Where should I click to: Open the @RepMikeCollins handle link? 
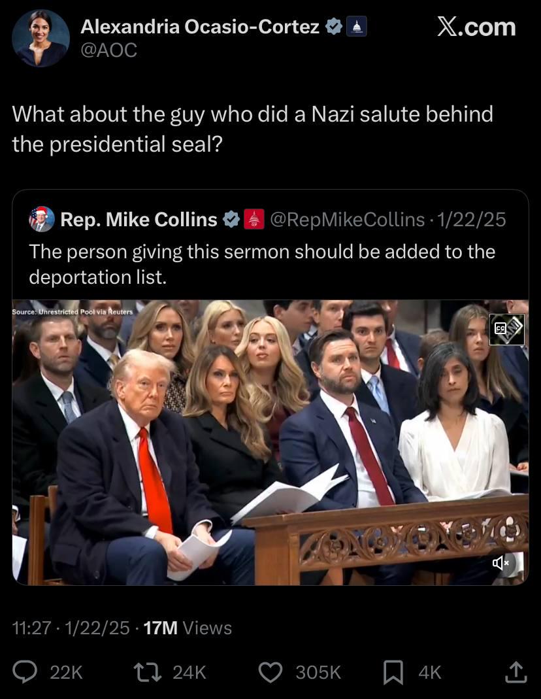pyautogui.click(x=348, y=219)
